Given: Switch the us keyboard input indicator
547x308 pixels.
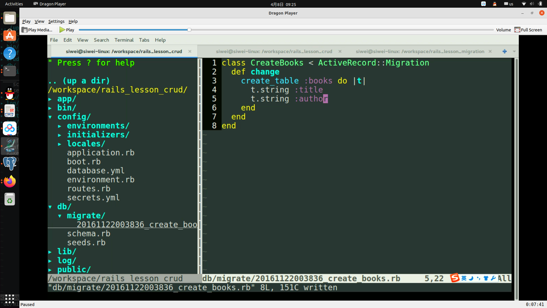Looking at the screenshot, I should point(509,4).
